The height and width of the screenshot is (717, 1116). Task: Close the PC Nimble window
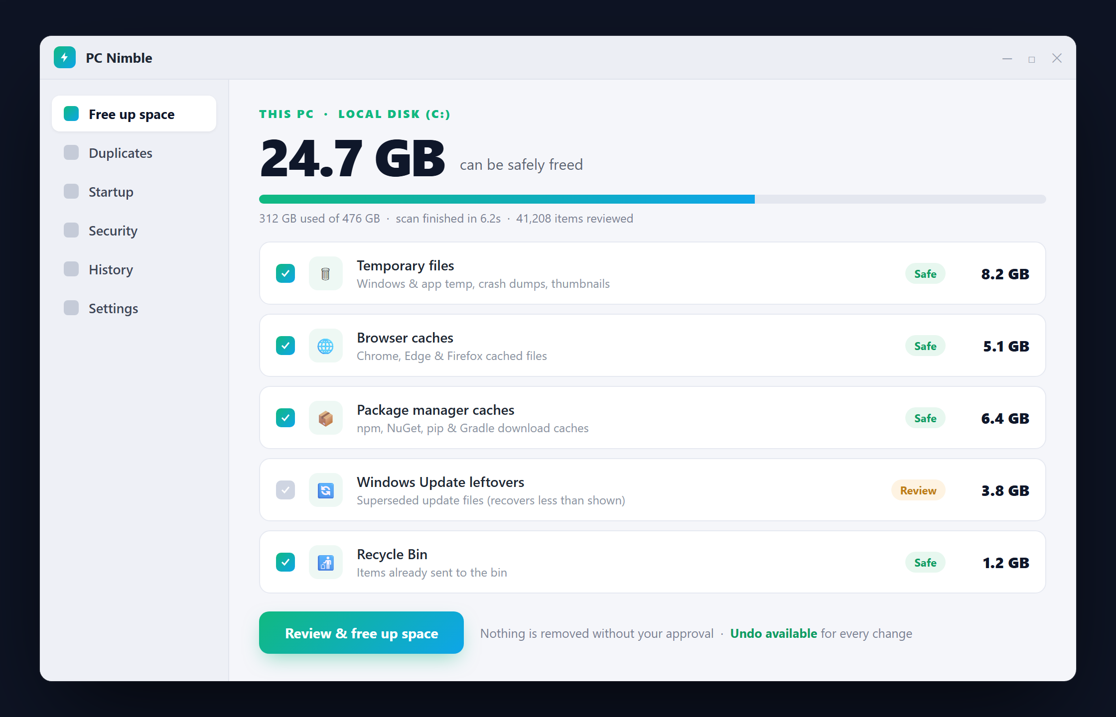(1057, 58)
